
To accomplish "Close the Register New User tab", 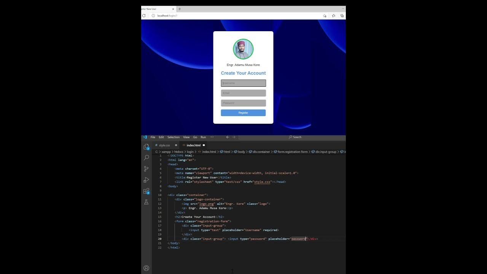I will click(173, 9).
